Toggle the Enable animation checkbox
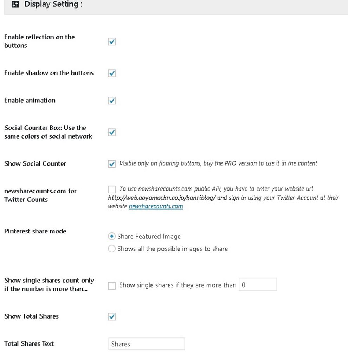Image resolution: width=348 pixels, height=360 pixels. (112, 101)
